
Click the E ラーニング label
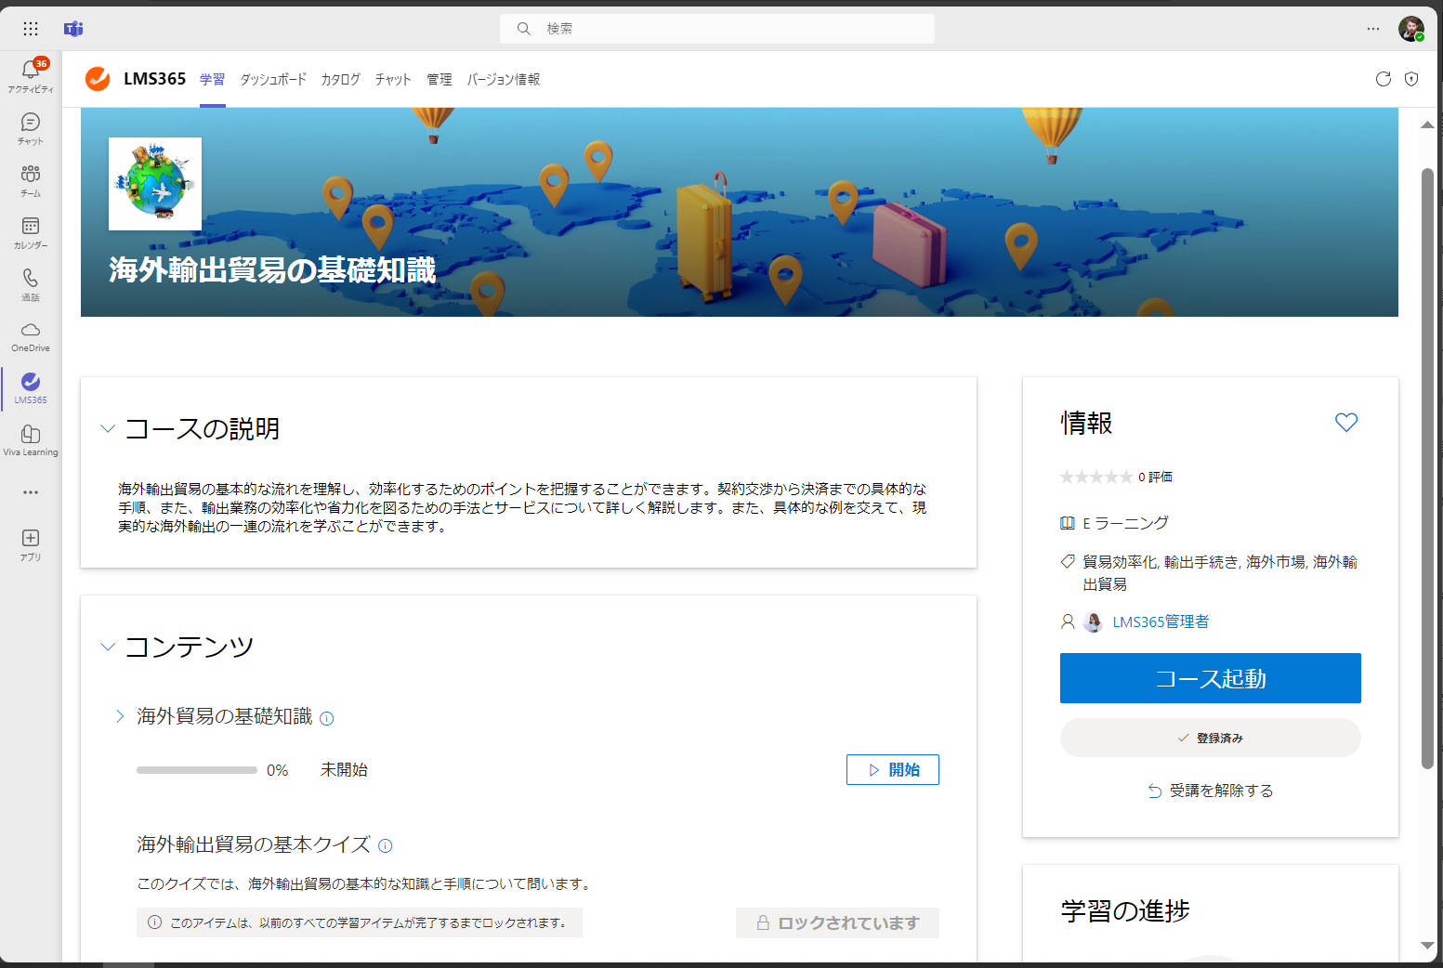point(1126,523)
